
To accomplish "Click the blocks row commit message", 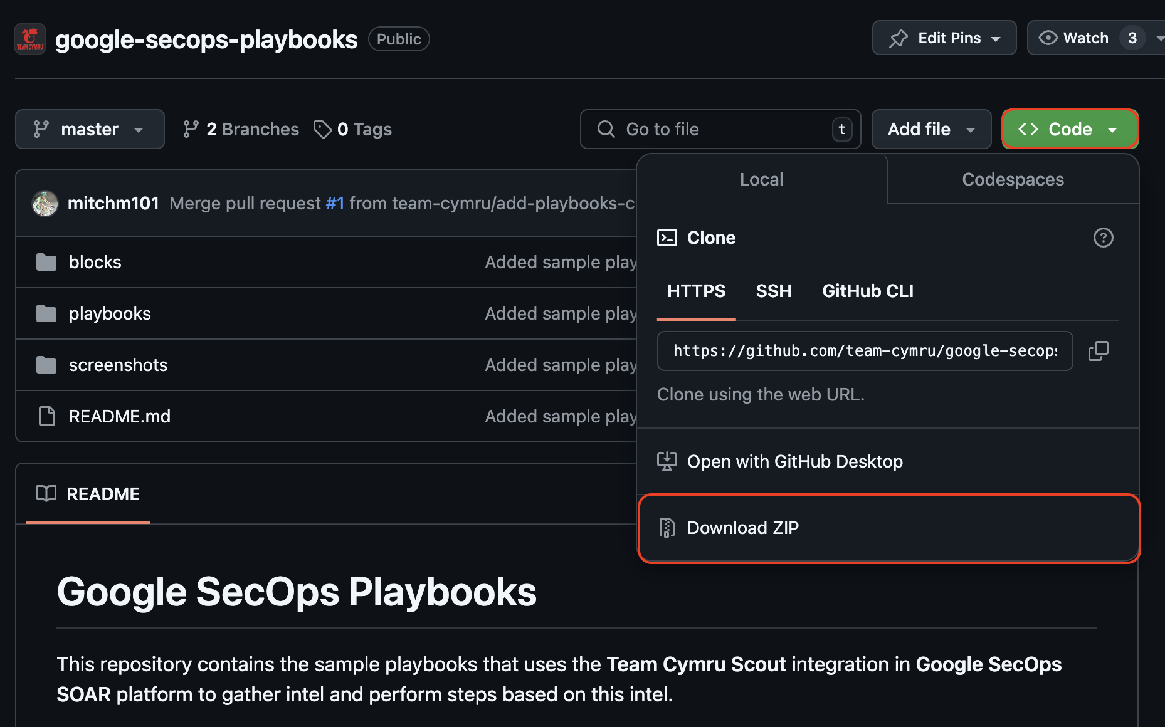I will [x=561, y=262].
